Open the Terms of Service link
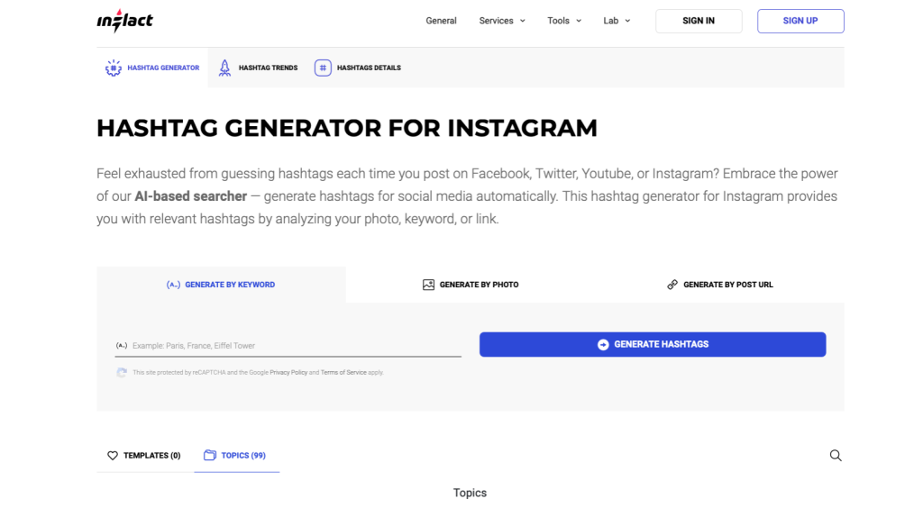This screenshot has width=923, height=508. (343, 372)
